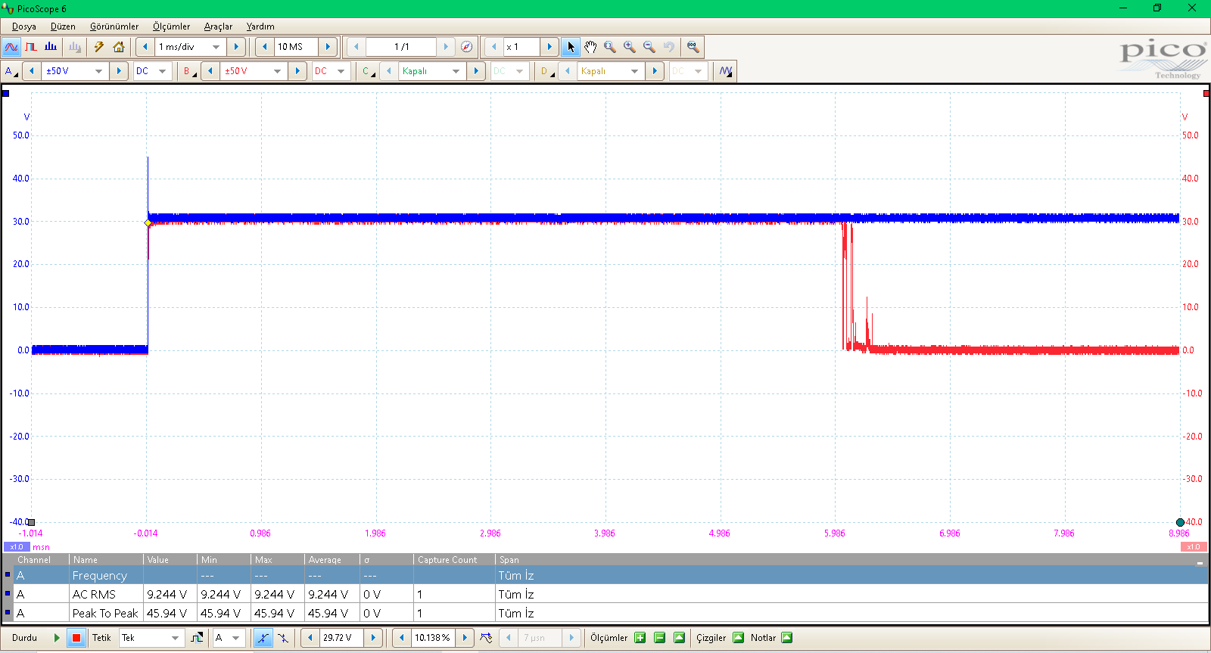
Task: Open the Ölçümler menu
Action: [x=171, y=26]
